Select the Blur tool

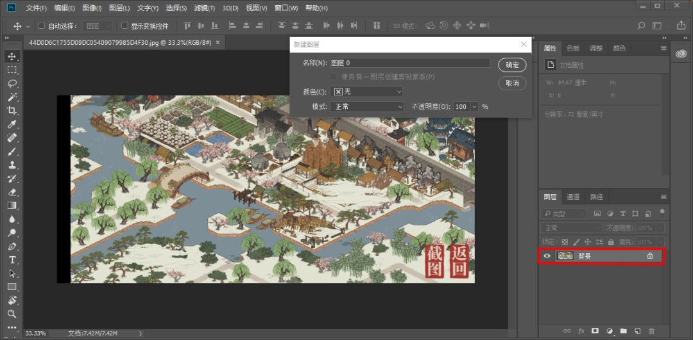[x=12, y=219]
